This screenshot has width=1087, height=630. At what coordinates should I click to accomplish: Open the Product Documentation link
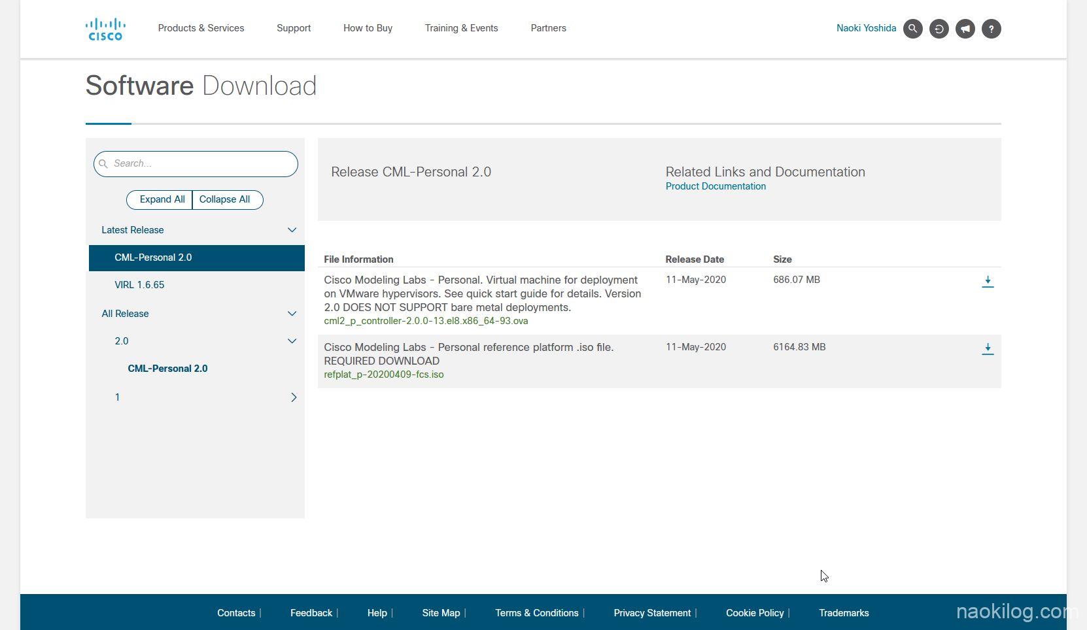tap(716, 186)
